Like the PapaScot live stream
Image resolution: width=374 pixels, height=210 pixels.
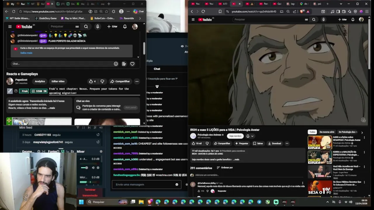(92, 81)
